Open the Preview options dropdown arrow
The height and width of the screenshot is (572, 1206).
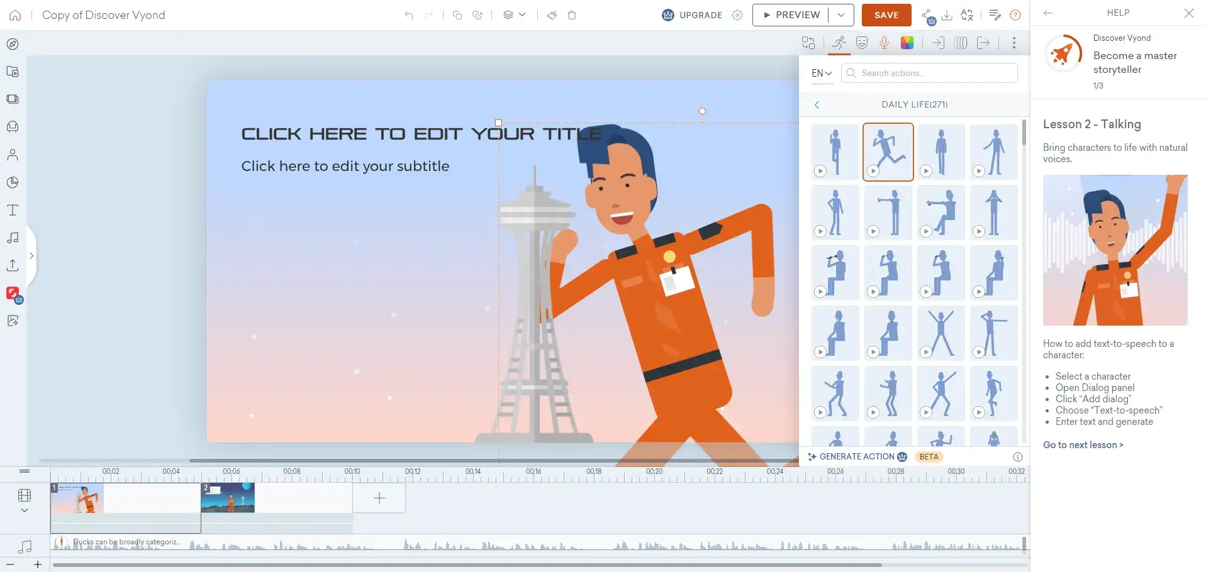coord(841,15)
